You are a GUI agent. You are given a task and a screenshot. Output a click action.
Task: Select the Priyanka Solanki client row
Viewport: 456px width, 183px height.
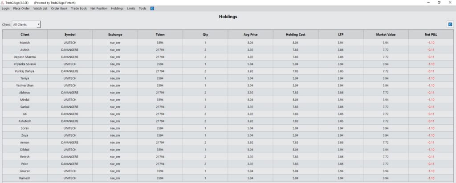click(x=228, y=64)
